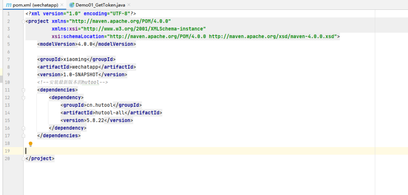Click fold end marker on line 16
408x195 pixels.
pyautogui.click(x=23, y=128)
